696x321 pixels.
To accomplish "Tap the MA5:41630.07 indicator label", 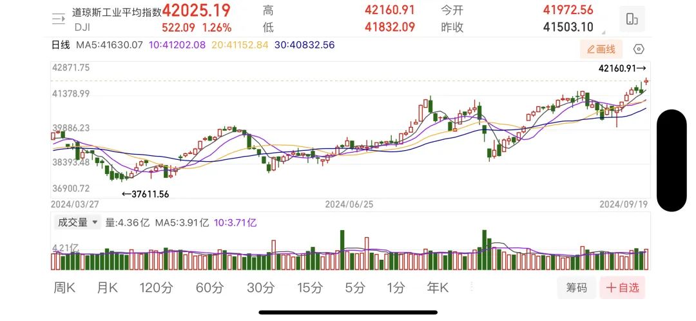I will [109, 45].
